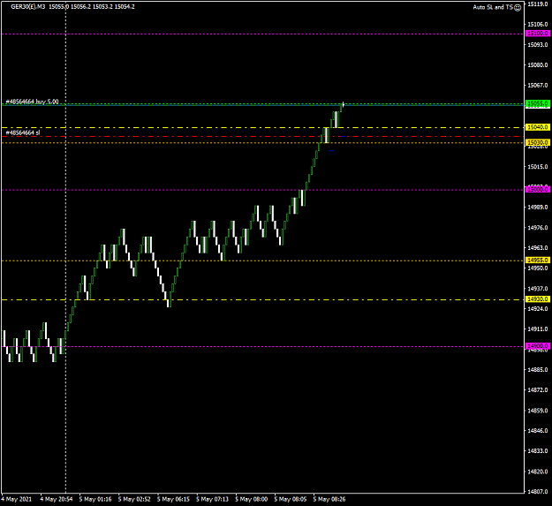Click the 15106.0 value on price axis
552x506 pixels.
click(x=538, y=24)
